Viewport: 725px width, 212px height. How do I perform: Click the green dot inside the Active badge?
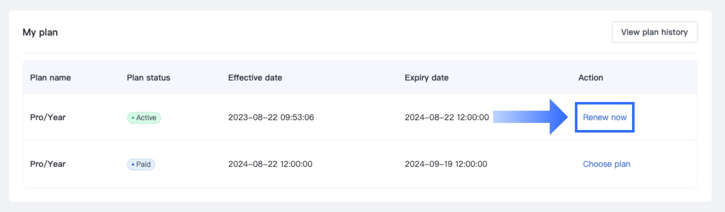tap(133, 118)
